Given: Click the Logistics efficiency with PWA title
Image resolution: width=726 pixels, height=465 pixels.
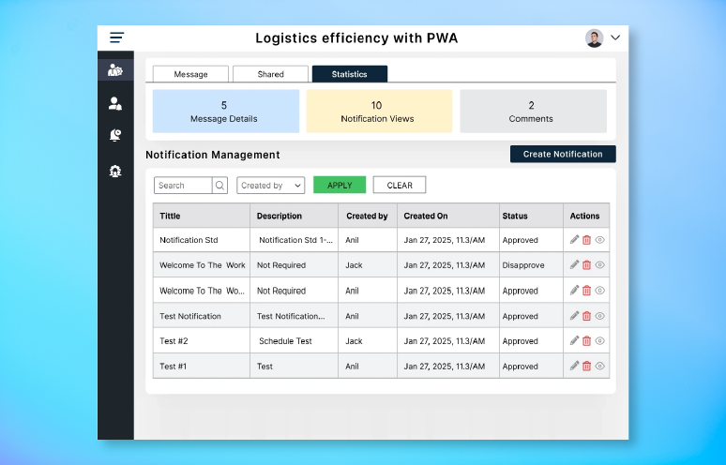Looking at the screenshot, I should pyautogui.click(x=356, y=37).
